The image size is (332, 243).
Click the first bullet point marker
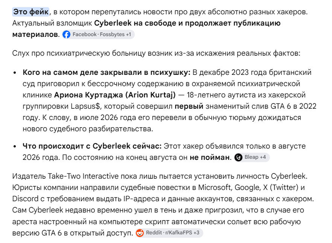(15, 73)
